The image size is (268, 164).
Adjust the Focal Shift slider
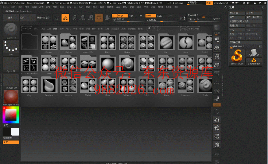click(x=203, y=15)
